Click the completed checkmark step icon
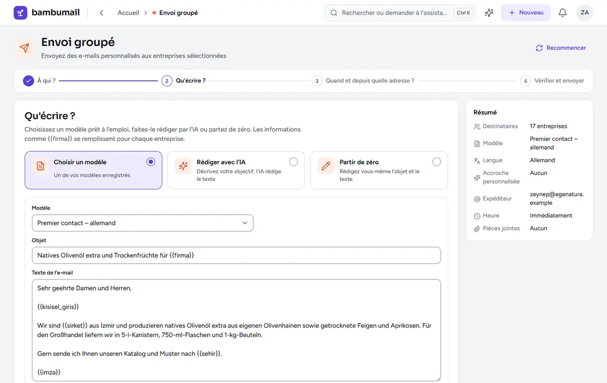The width and height of the screenshot is (607, 383). coord(28,81)
